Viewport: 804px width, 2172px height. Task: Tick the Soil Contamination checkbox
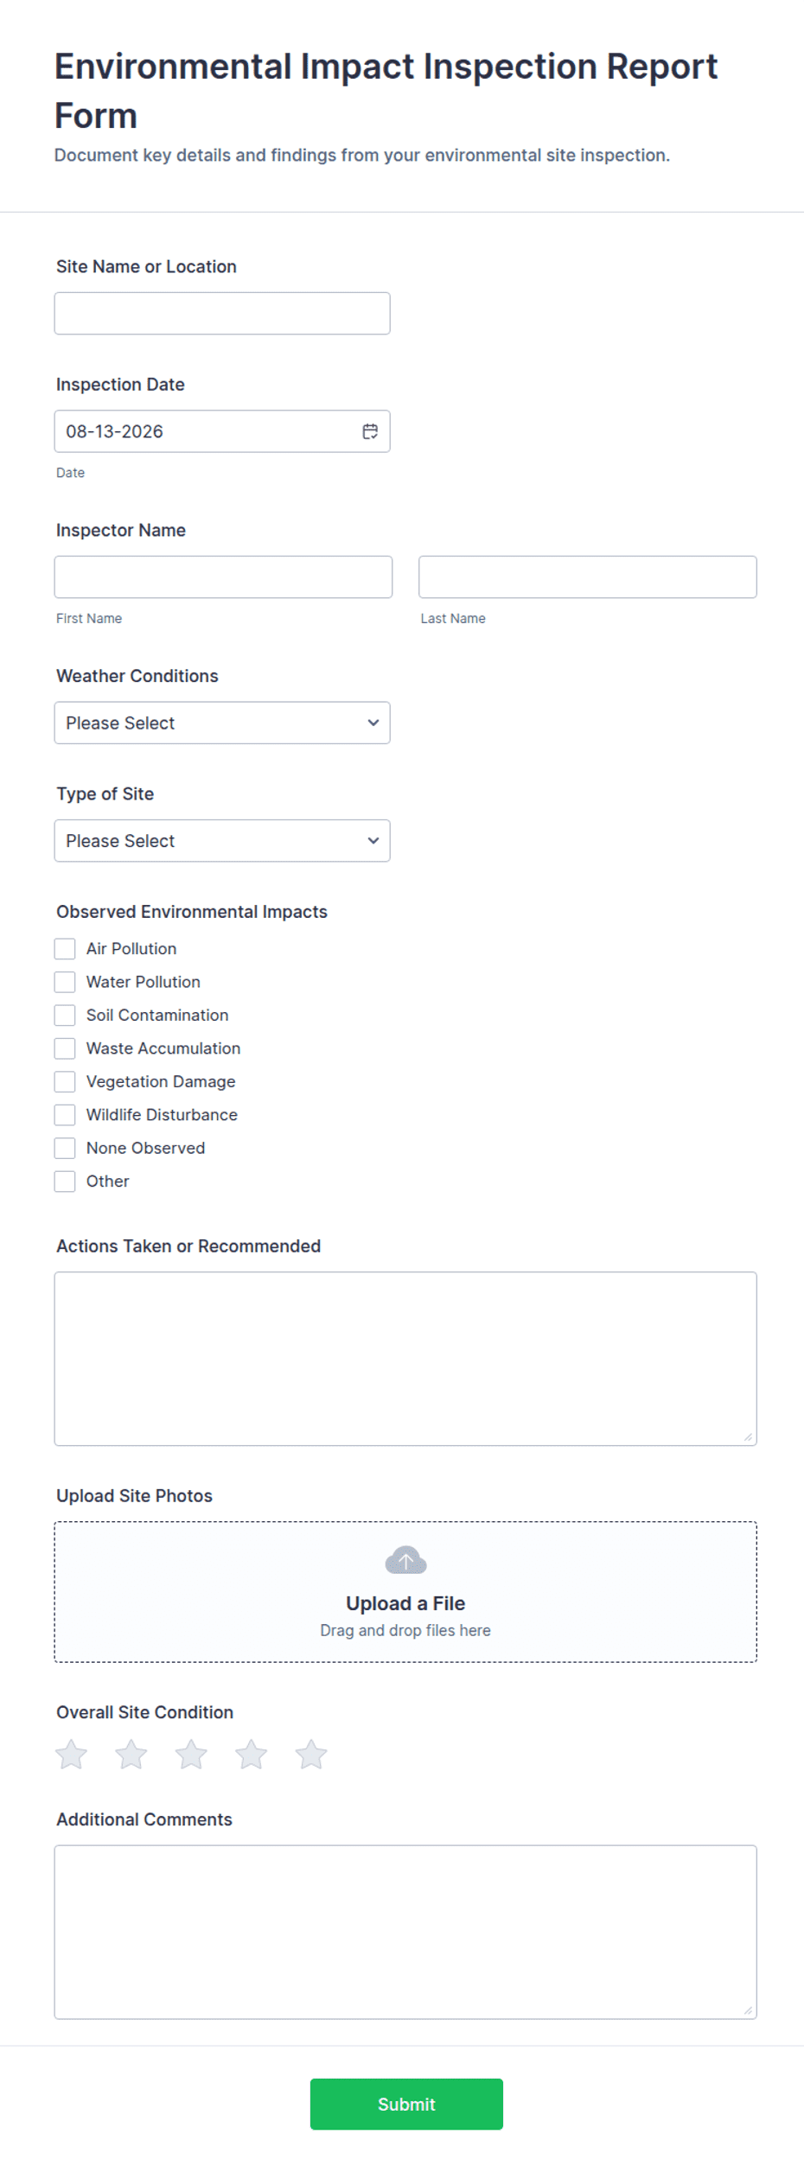(65, 1016)
